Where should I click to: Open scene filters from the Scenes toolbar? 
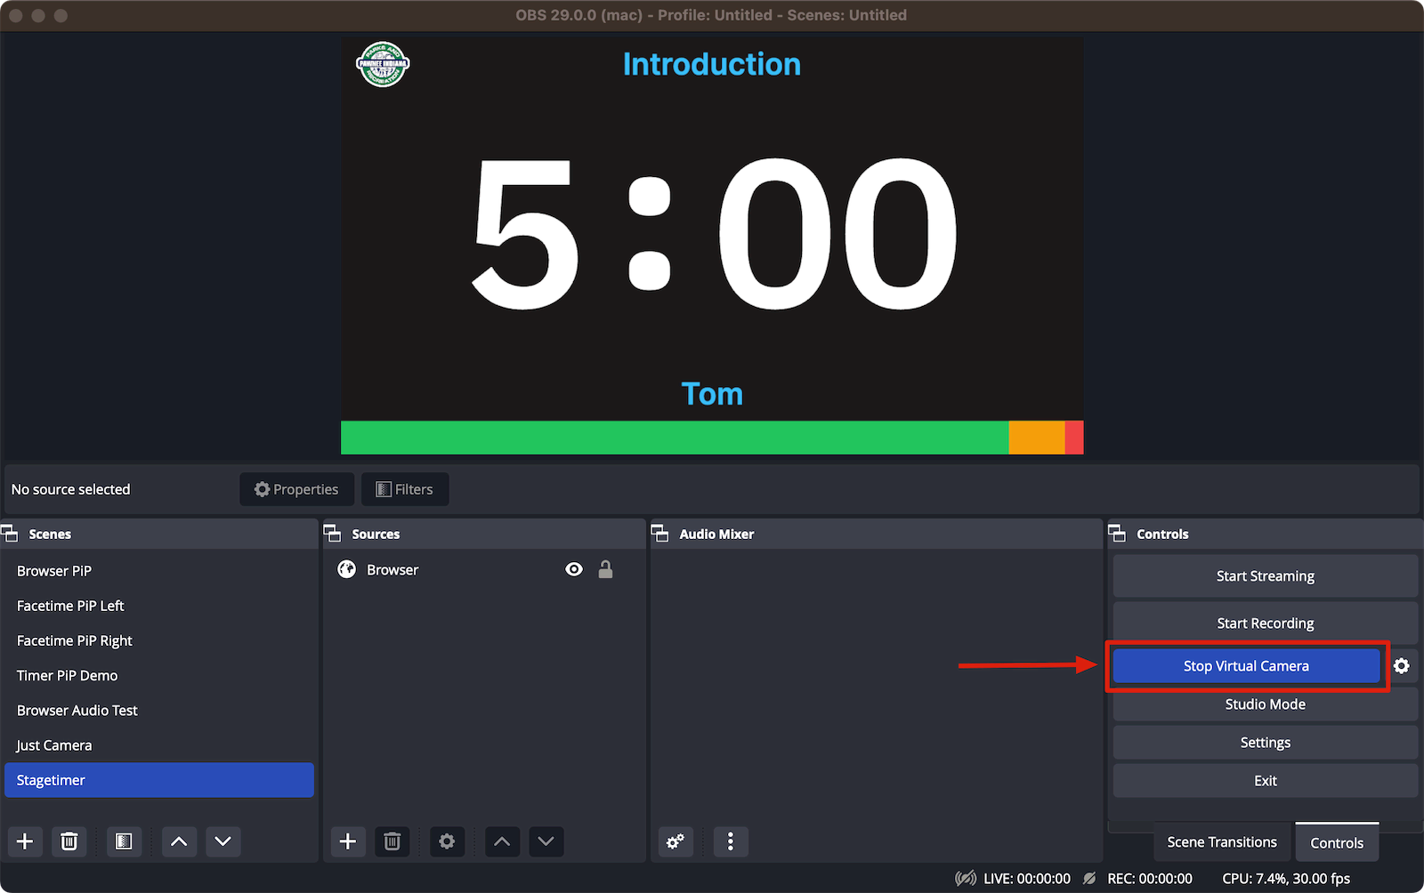pos(124,841)
